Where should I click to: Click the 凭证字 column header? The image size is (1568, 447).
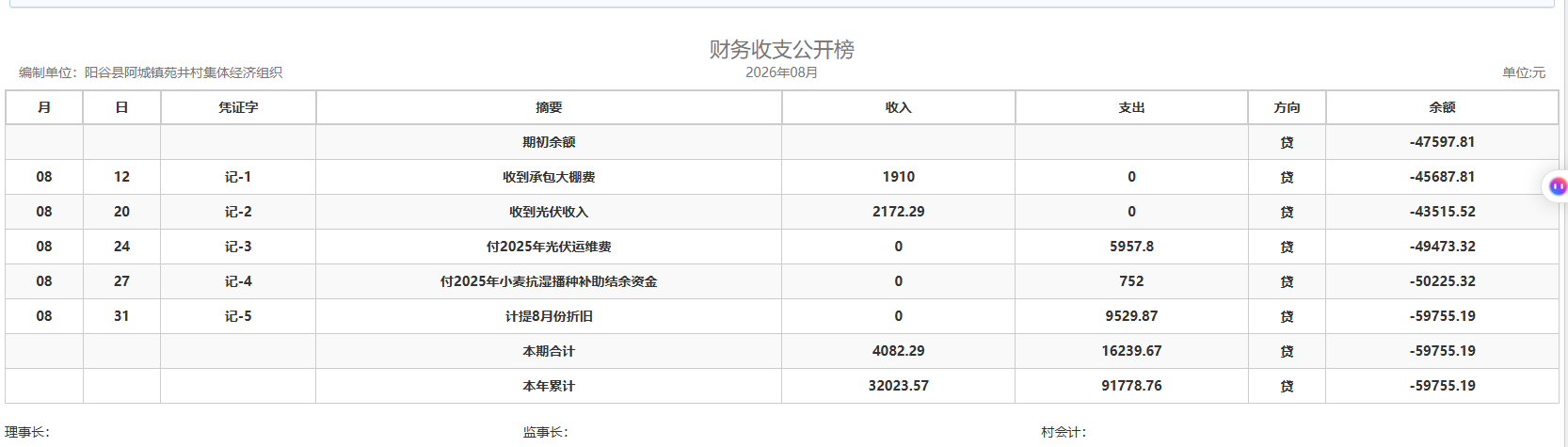pyautogui.click(x=238, y=107)
